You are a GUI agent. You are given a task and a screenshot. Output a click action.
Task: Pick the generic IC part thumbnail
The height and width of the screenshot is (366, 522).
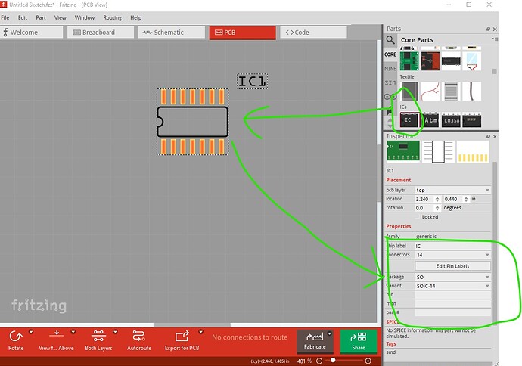click(409, 119)
